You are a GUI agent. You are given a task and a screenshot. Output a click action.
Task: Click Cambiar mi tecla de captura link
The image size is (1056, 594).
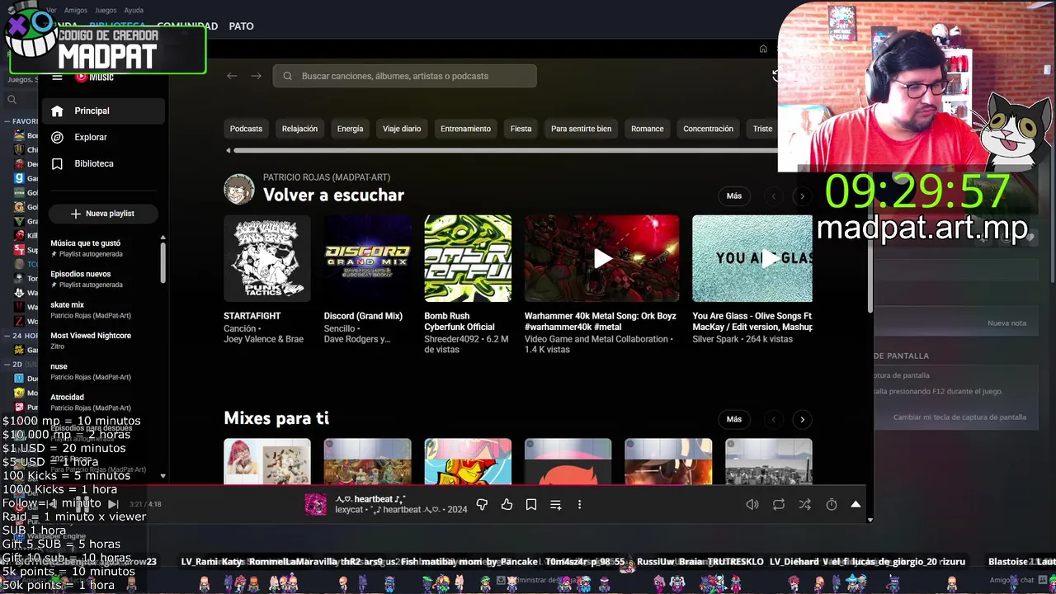click(x=959, y=417)
